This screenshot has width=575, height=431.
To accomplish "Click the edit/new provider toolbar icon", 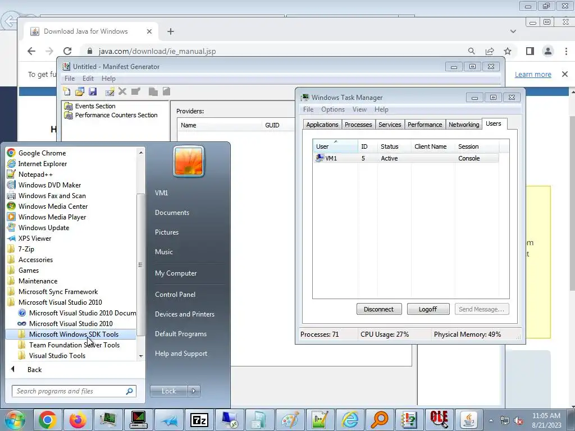I will (109, 91).
